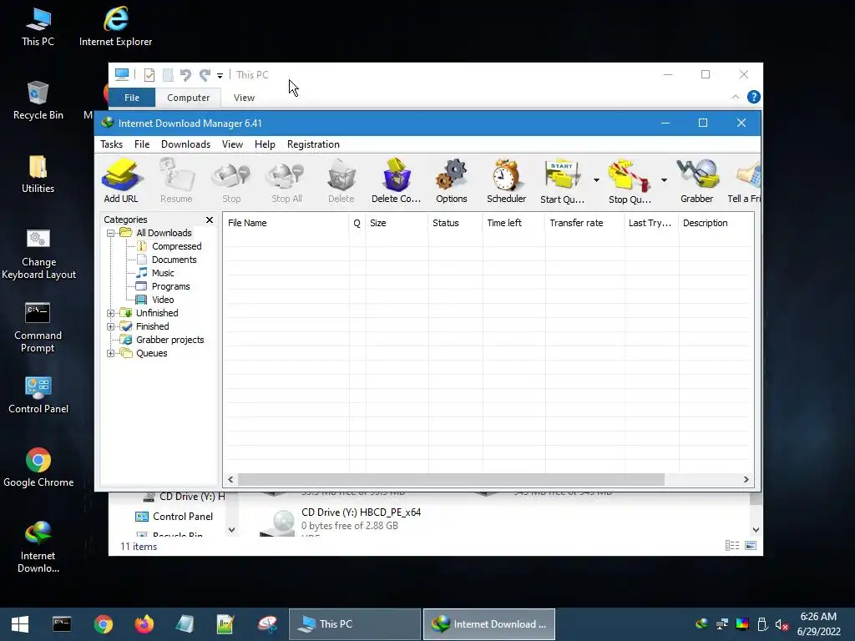Sort by Size column header
This screenshot has height=641, width=855.
397,223
